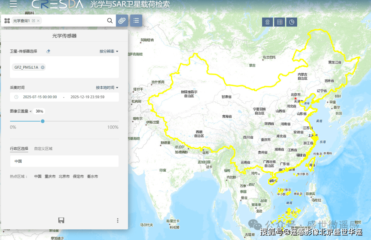Click the eraser to clear sensor selection
This screenshot has height=240, width=371.
[48, 51]
